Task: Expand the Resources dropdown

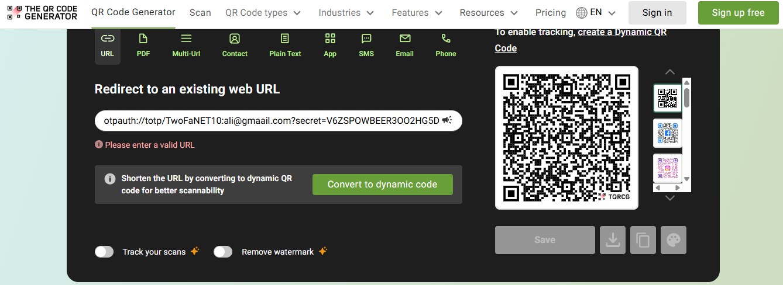Action: pyautogui.click(x=489, y=12)
